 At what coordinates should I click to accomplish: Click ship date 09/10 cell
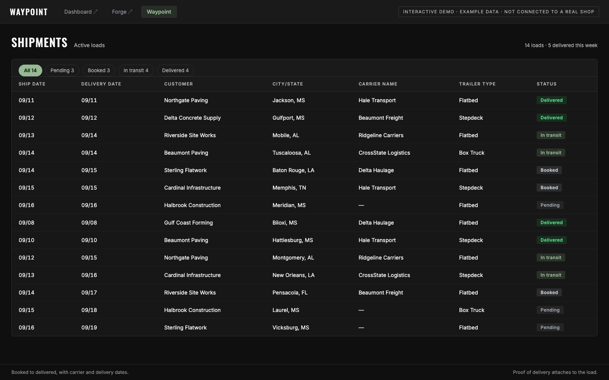(x=26, y=240)
